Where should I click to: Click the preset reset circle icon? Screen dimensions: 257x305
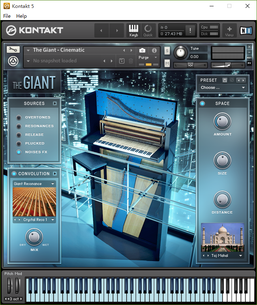point(232,80)
